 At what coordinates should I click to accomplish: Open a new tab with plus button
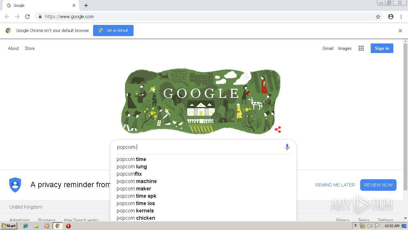pyautogui.click(x=86, y=5)
